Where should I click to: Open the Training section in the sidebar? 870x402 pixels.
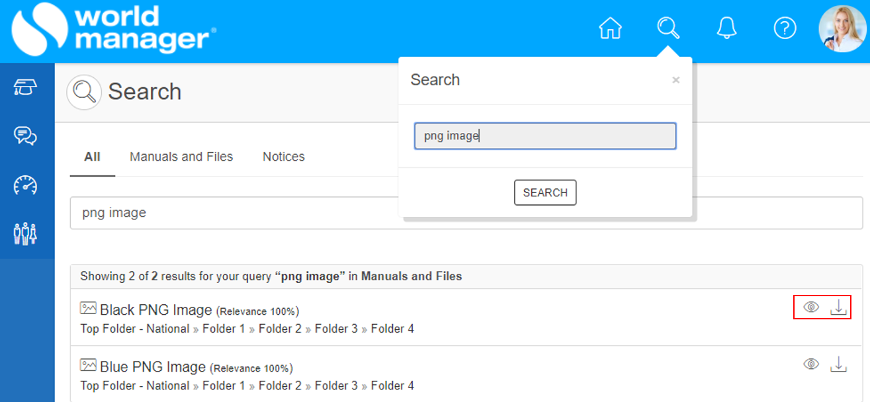(x=26, y=87)
